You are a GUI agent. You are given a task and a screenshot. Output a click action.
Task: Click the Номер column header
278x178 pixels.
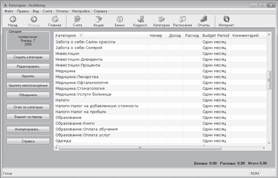[157, 35]
